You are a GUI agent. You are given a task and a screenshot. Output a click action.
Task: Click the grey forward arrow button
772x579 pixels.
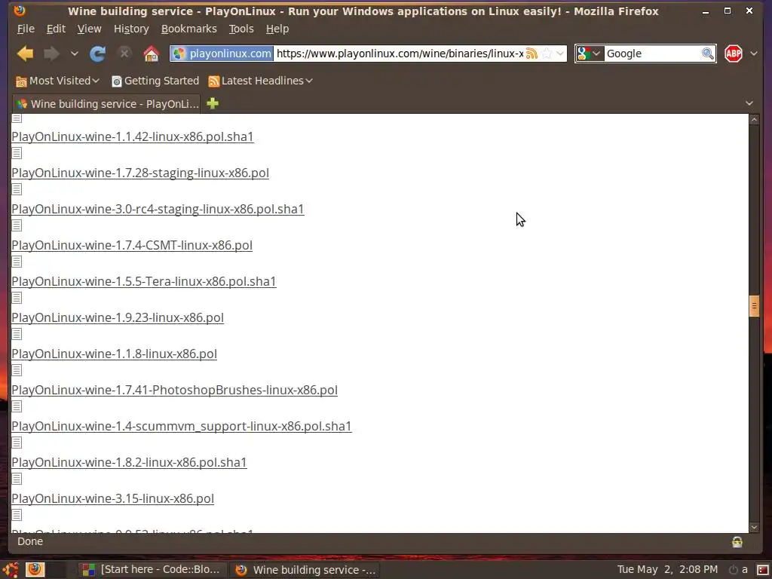52,54
